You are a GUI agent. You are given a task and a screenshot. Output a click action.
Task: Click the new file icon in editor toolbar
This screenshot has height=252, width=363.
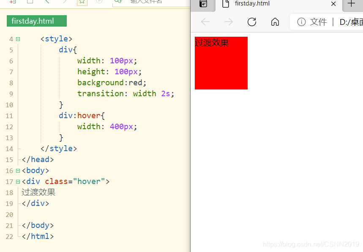(13, 2)
